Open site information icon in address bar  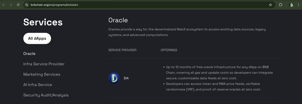pyautogui.click(x=27, y=5)
